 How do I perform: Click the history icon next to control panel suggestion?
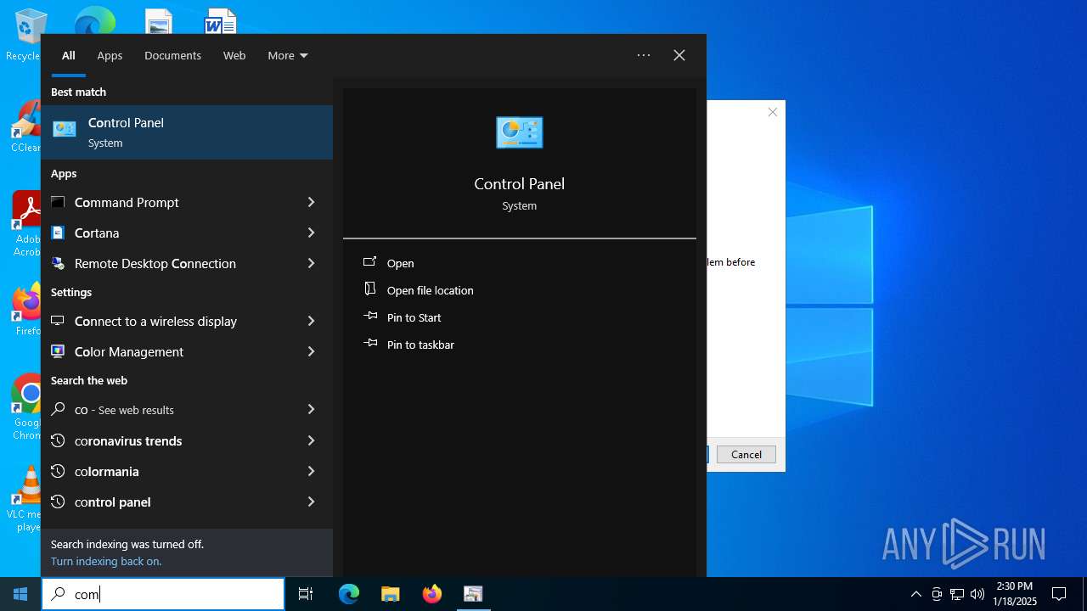pyautogui.click(x=58, y=502)
